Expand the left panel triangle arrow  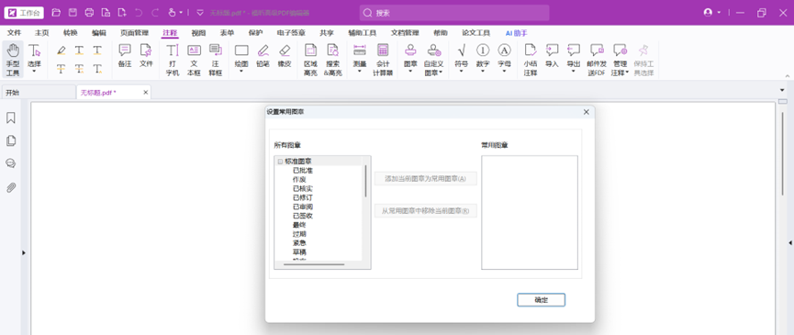[x=23, y=252]
